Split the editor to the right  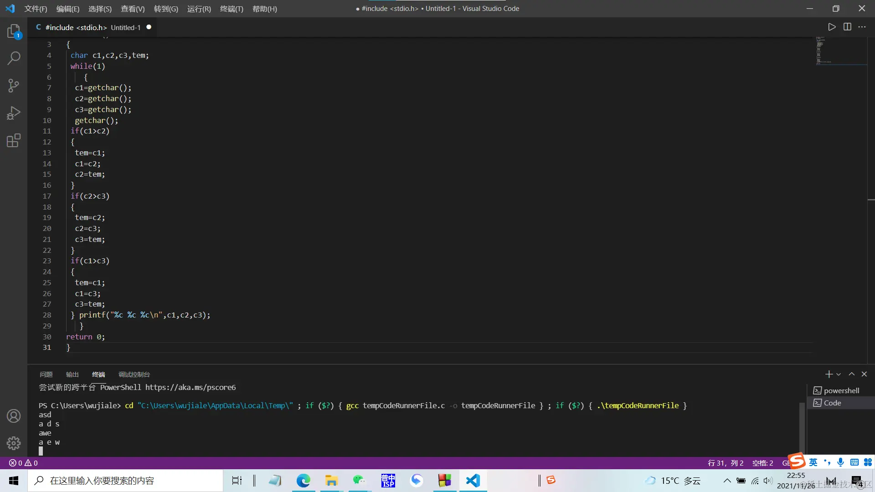coord(847,27)
